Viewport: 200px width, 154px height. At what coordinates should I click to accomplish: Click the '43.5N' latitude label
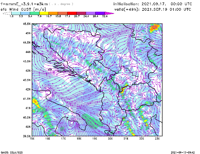(x=27, y=61)
